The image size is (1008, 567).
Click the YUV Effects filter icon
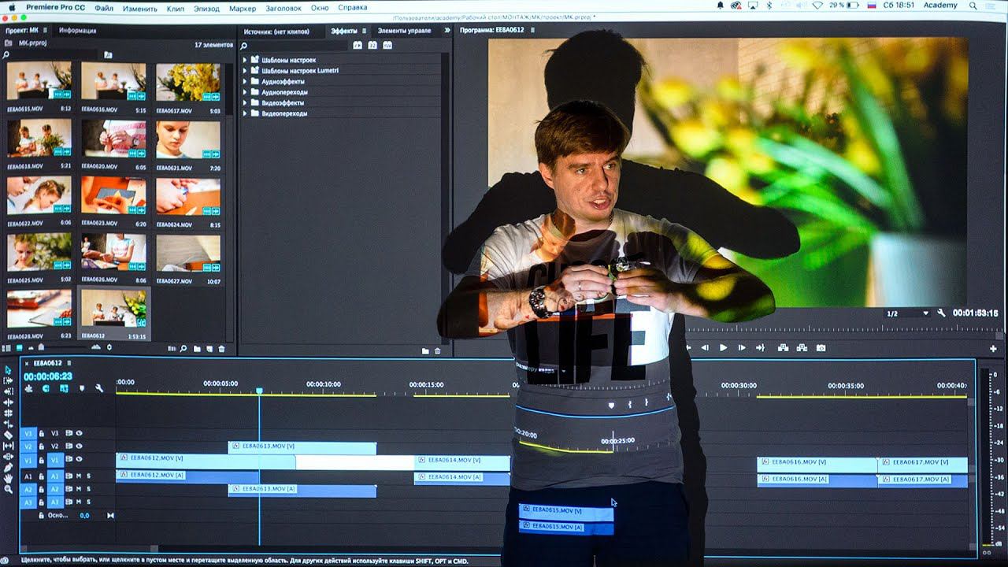coord(387,46)
